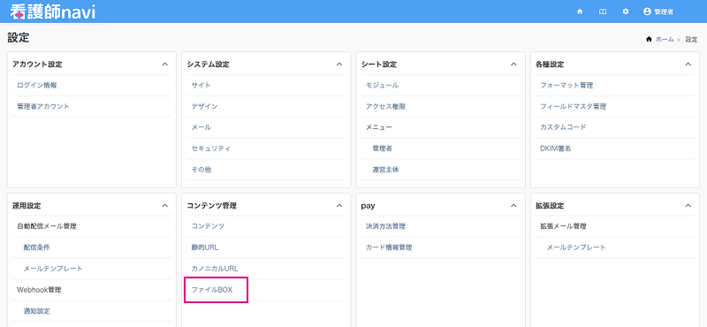Image resolution: width=707 pixels, height=327 pixels.
Task: Collapse the システム設定 panel
Action: coord(339,65)
